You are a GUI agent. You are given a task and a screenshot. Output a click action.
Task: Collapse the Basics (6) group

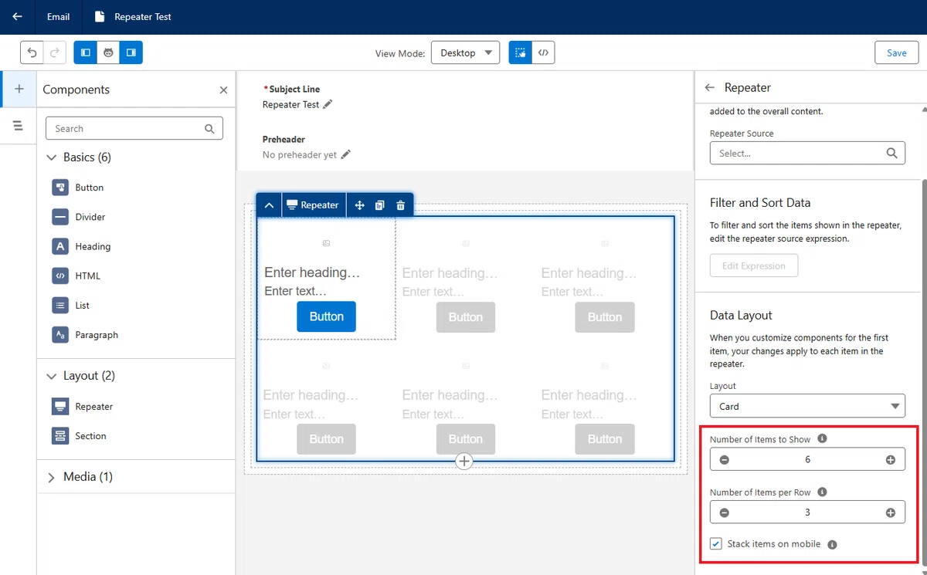coord(52,157)
